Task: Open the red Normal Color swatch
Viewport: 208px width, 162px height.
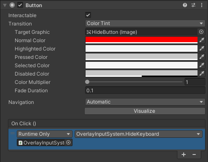Action: pyautogui.click(x=141, y=40)
